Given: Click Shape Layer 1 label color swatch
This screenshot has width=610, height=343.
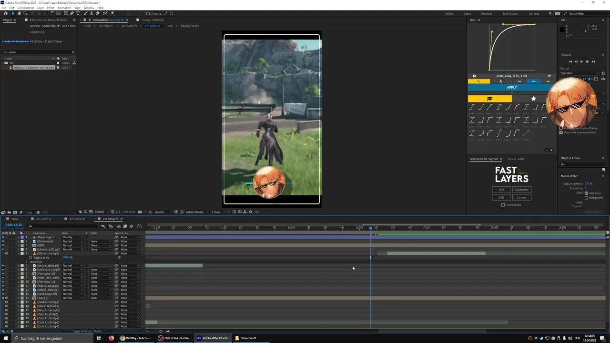Looking at the screenshot, I should [22, 237].
